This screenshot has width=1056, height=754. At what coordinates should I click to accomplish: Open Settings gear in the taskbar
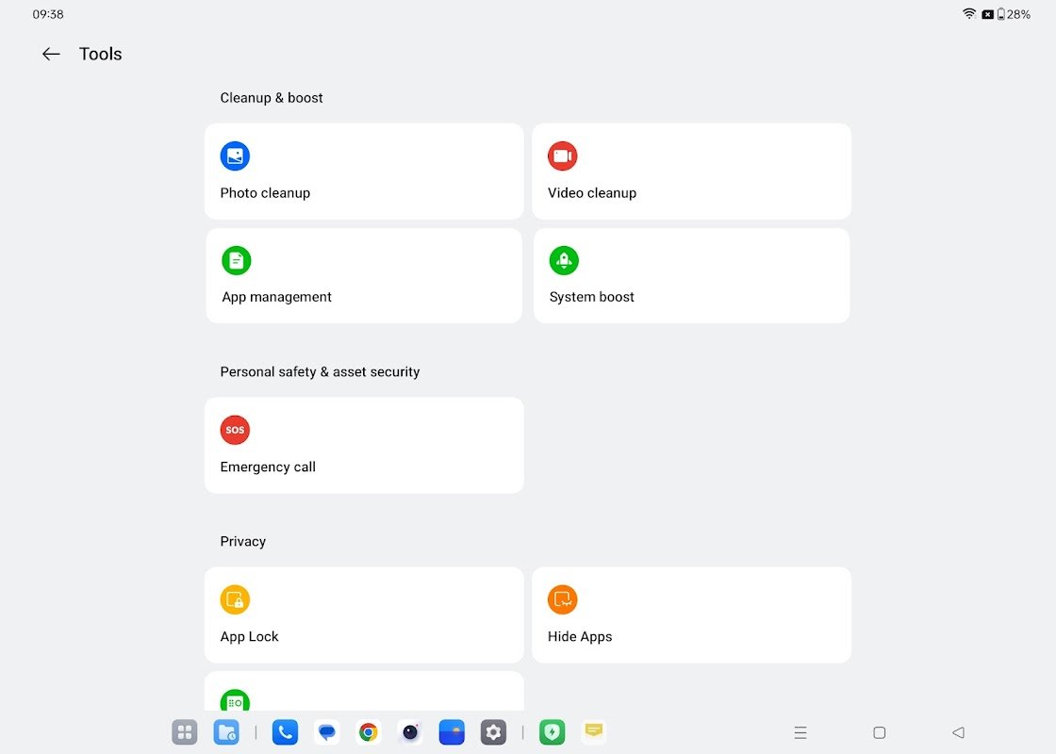493,731
